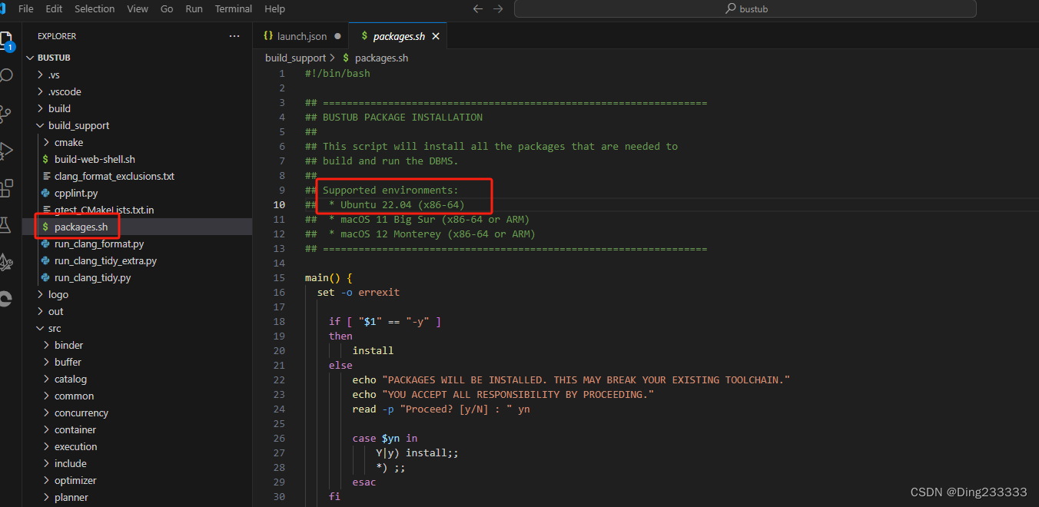
Task: Expand the out folder
Action: tap(55, 311)
